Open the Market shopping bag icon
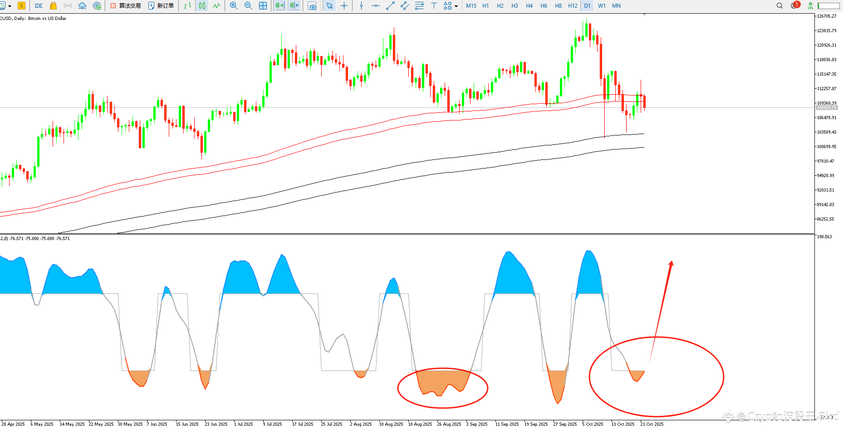843x428 pixels. [x=53, y=6]
